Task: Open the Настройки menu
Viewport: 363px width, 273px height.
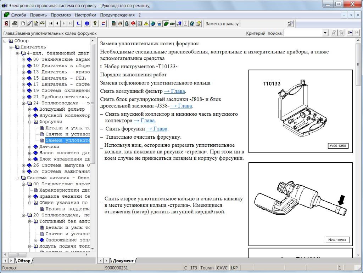Action: click(x=85, y=15)
